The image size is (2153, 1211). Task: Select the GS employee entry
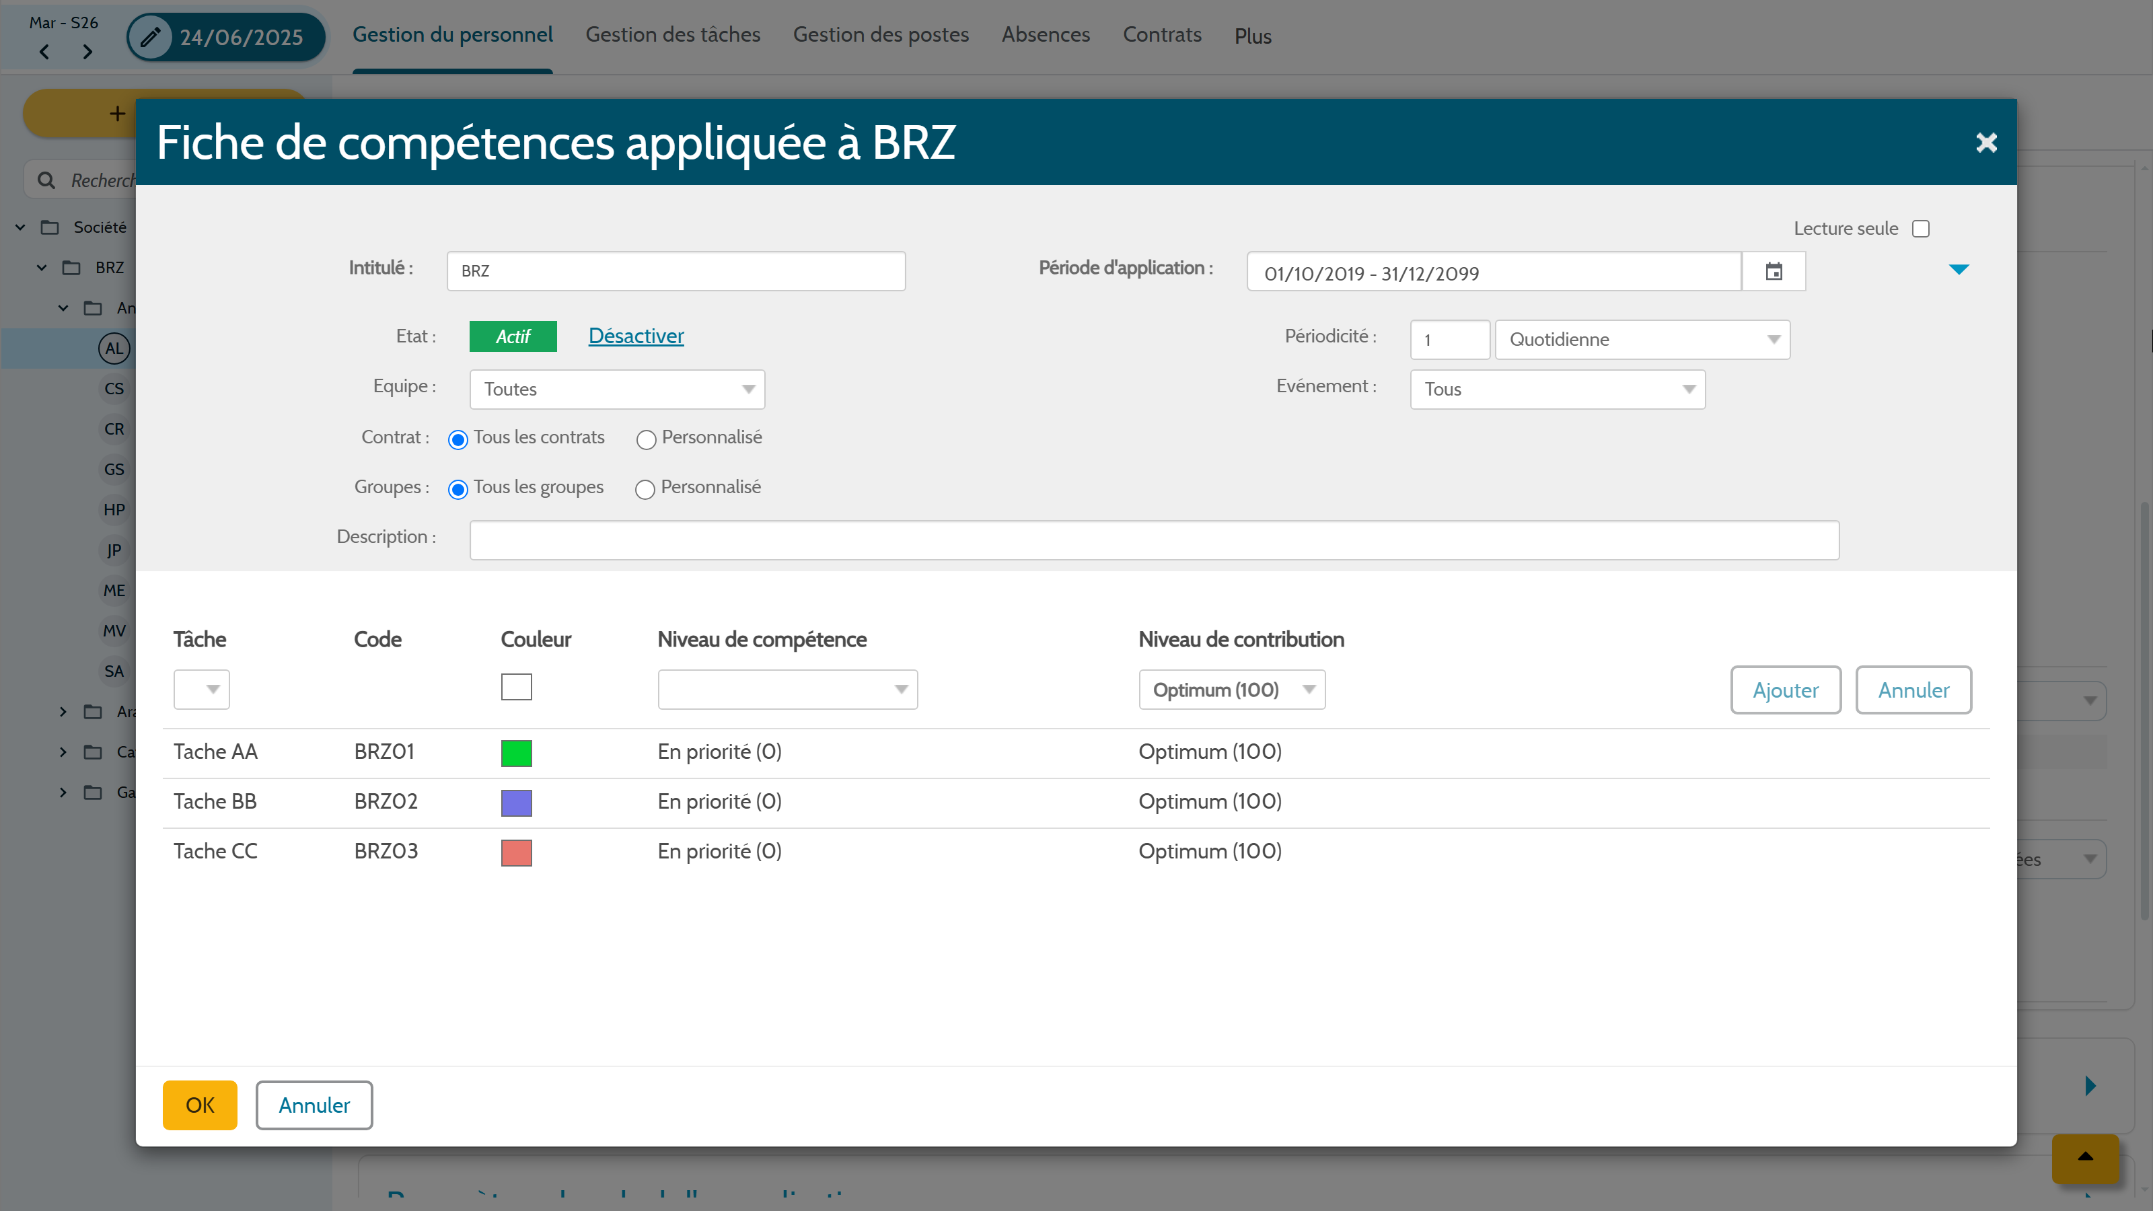click(x=114, y=470)
